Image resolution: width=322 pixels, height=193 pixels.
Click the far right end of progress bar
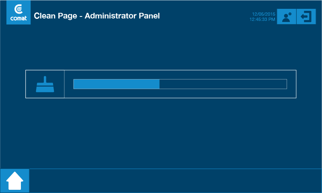coord(285,84)
